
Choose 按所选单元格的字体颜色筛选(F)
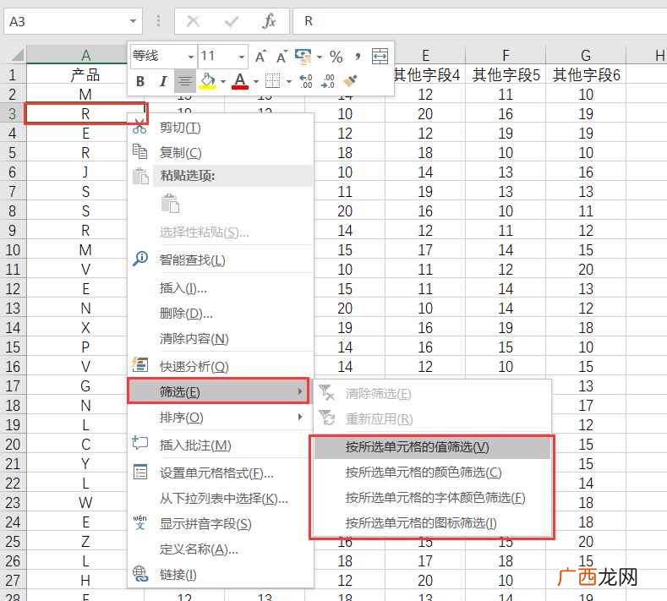pyautogui.click(x=432, y=498)
